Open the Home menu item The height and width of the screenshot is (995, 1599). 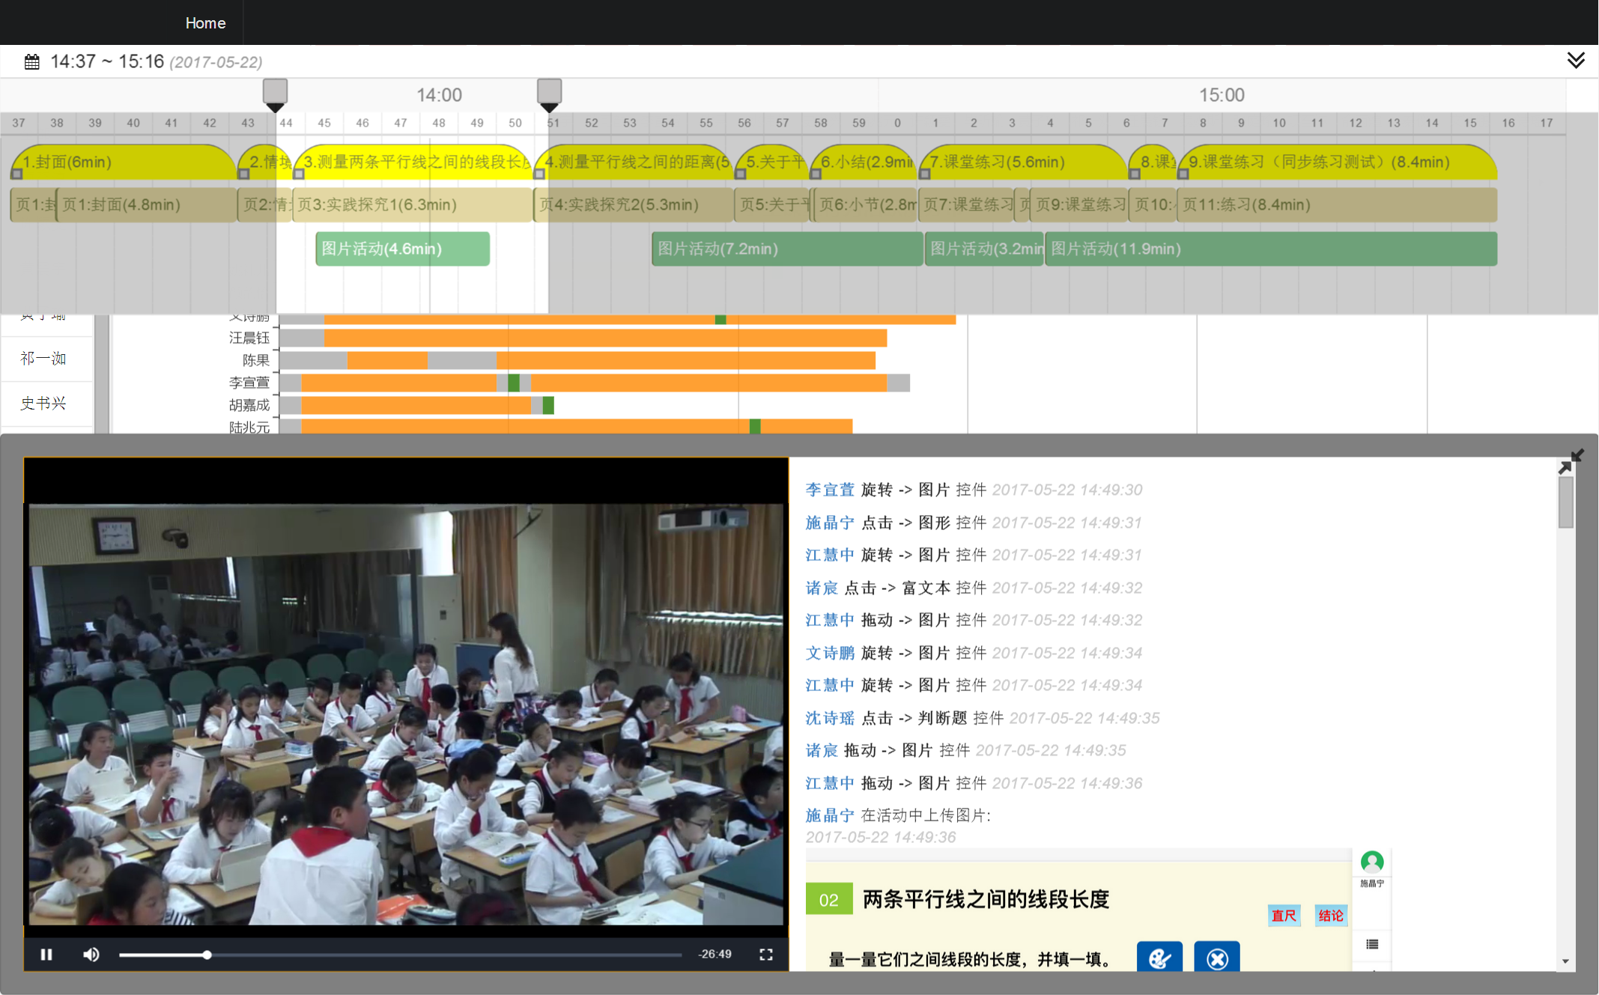(205, 23)
